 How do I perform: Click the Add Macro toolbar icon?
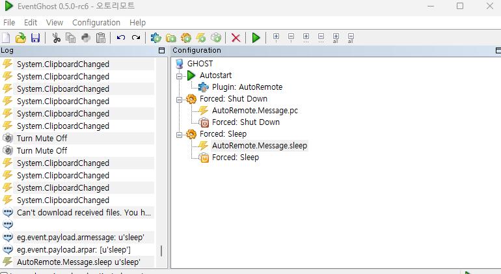(186, 38)
